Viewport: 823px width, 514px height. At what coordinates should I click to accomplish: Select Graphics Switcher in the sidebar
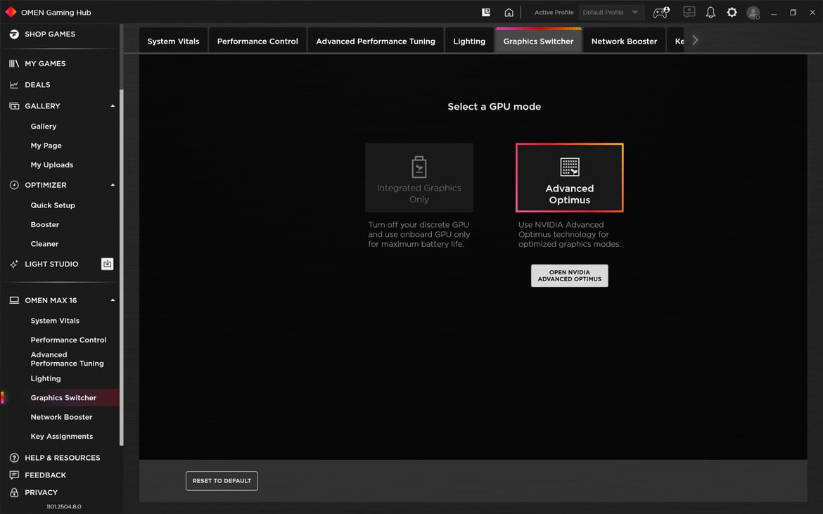pos(63,398)
